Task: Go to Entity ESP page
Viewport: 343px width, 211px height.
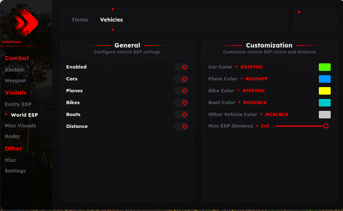Action: point(18,104)
